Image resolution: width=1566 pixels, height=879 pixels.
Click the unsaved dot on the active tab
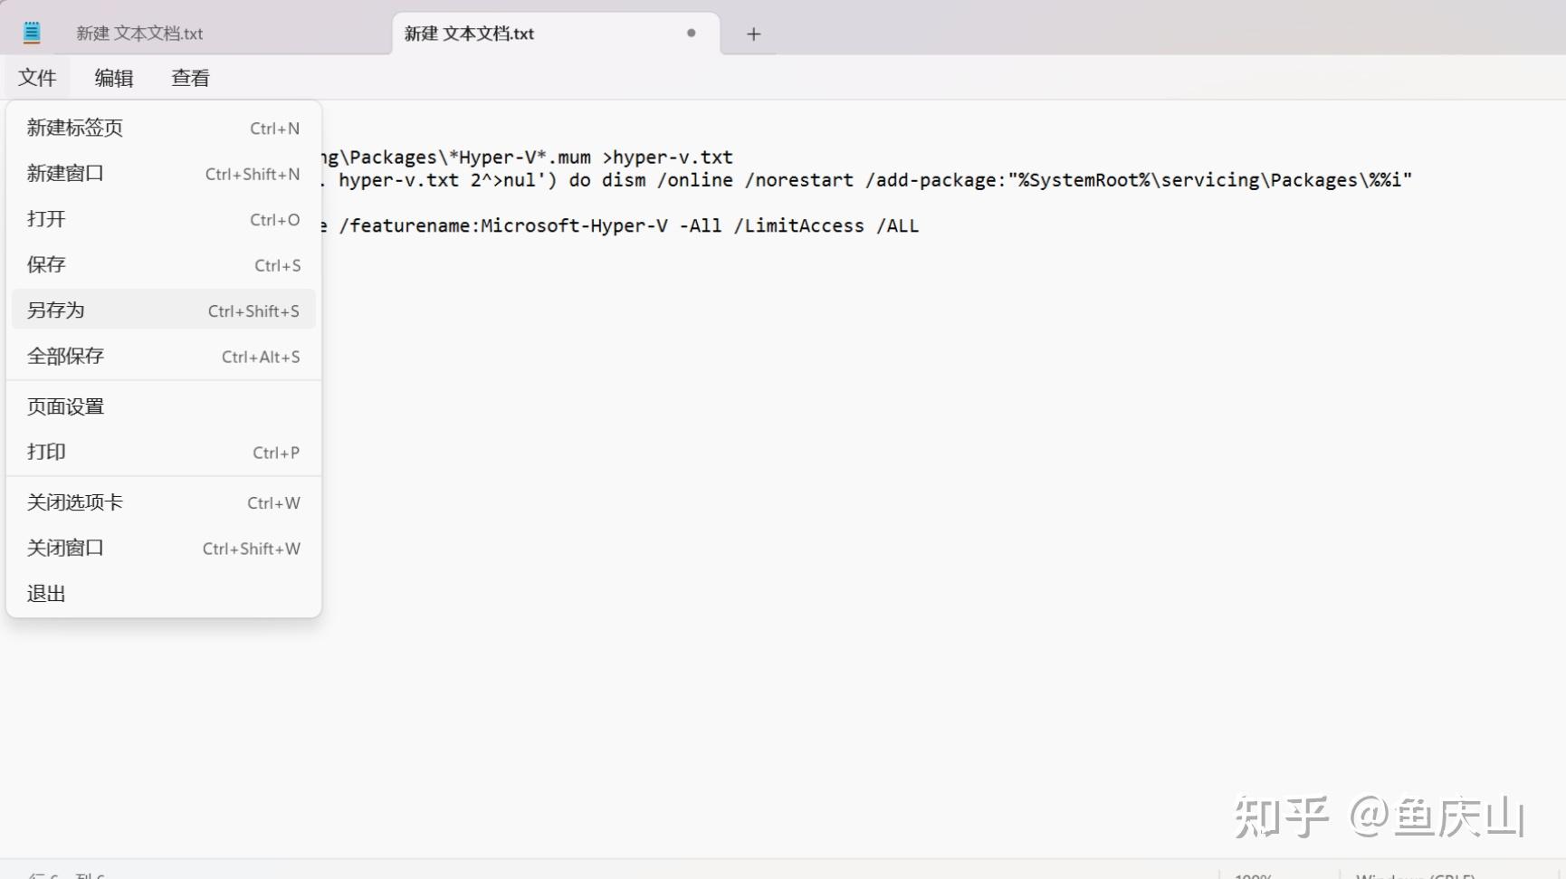(692, 33)
